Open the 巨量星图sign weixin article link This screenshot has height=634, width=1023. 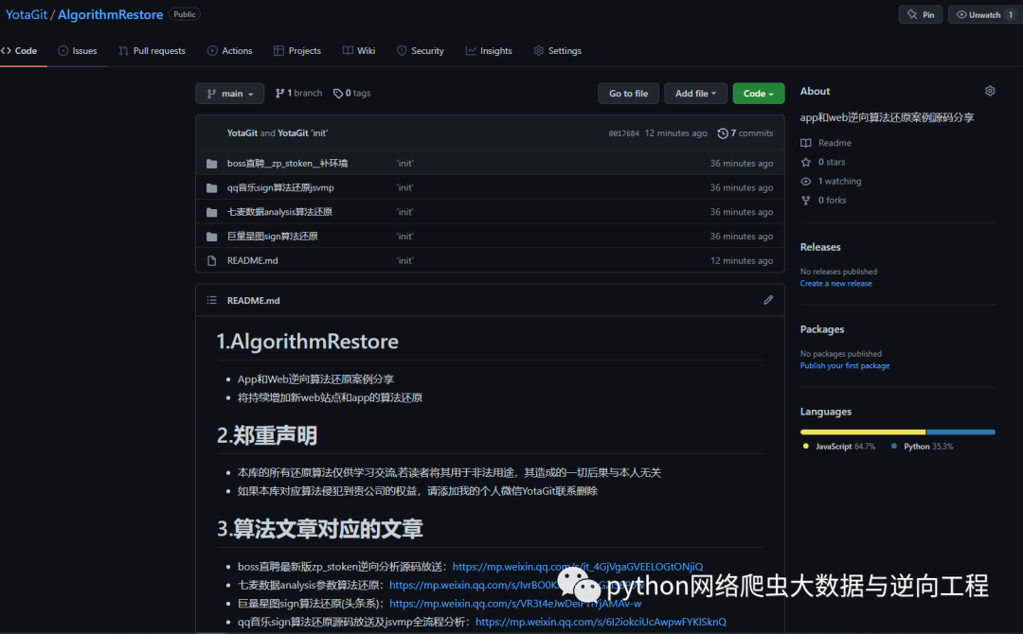[x=515, y=604]
